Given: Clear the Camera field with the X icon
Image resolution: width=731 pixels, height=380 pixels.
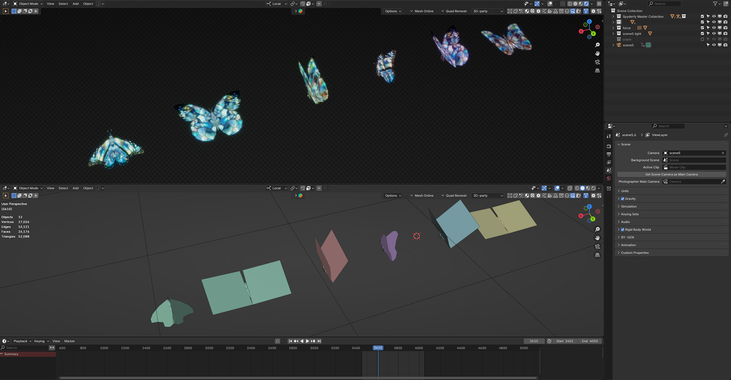Looking at the screenshot, I should pos(723,153).
